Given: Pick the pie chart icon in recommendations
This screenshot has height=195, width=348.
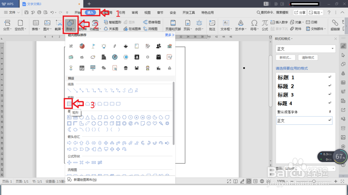Looking at the screenshot, I should tap(82, 46).
